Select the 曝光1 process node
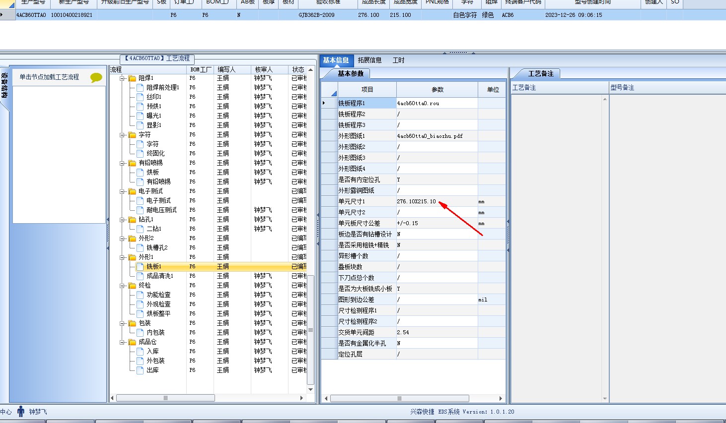 (x=154, y=116)
